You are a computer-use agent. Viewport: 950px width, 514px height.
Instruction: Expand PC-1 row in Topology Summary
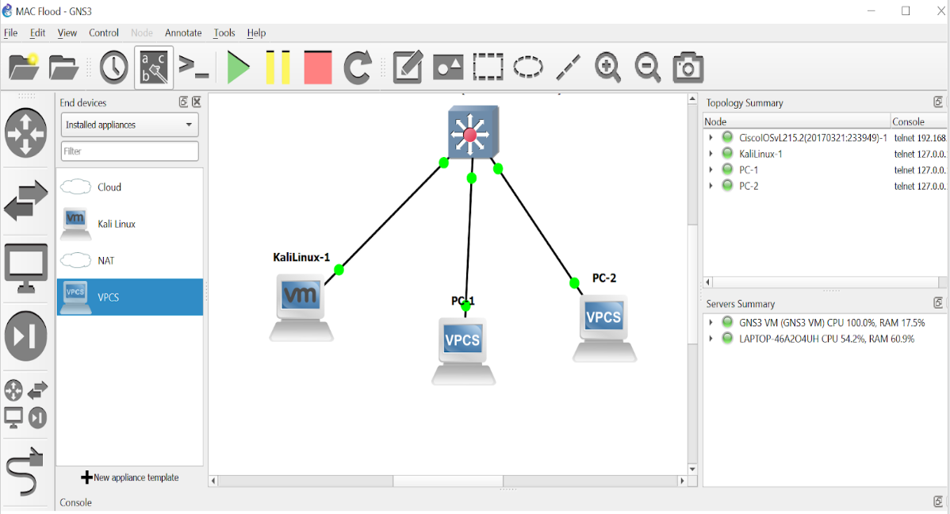tap(711, 170)
